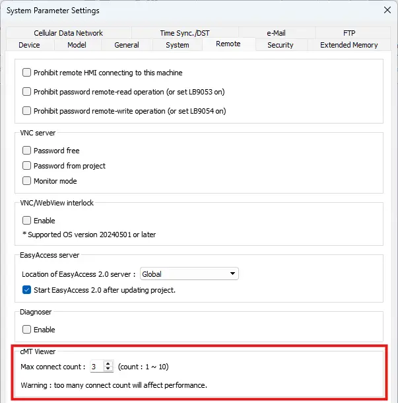Click the 'Supported OS version 20240501 or later' note
The height and width of the screenshot is (403, 398).
[89, 235]
